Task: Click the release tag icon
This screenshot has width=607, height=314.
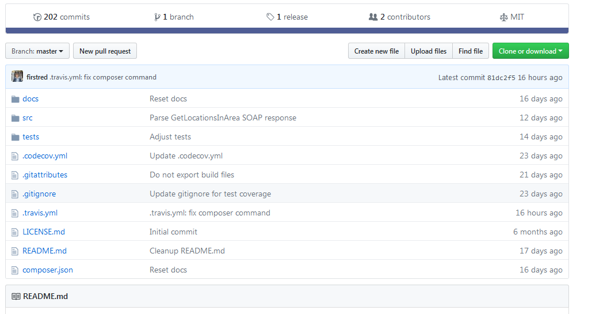Action: 270,17
